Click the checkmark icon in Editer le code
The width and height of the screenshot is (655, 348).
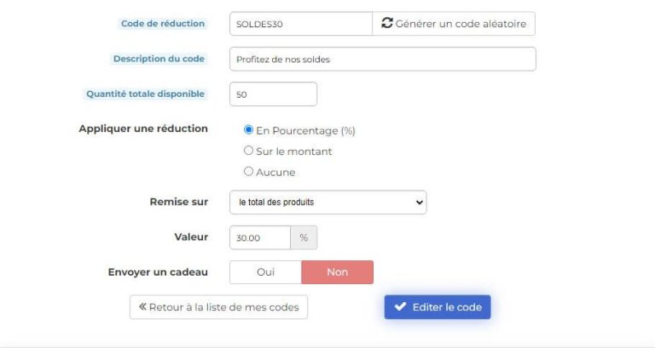coord(400,307)
